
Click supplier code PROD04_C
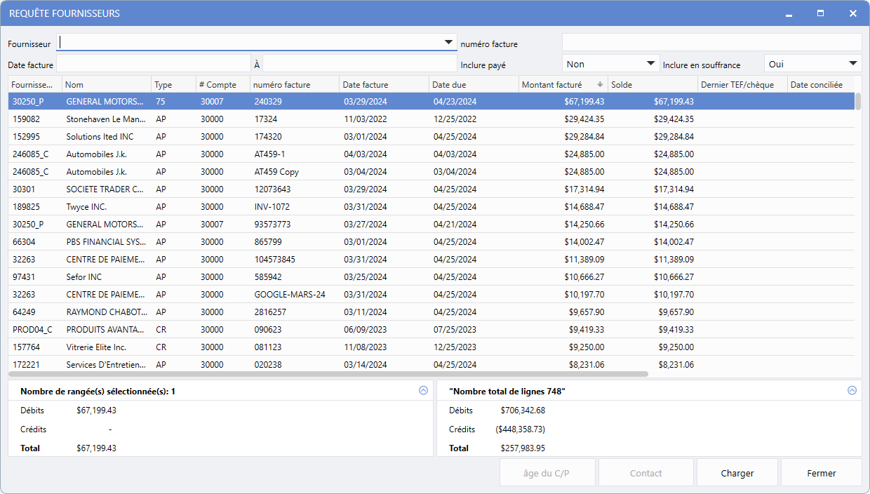coord(32,330)
